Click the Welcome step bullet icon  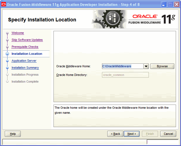click(x=7, y=33)
